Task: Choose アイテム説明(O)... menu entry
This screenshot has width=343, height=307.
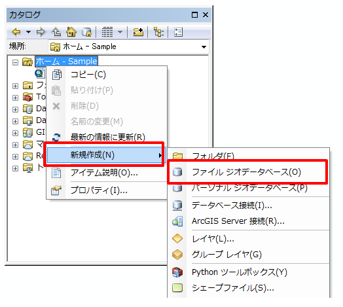Action: [x=107, y=173]
